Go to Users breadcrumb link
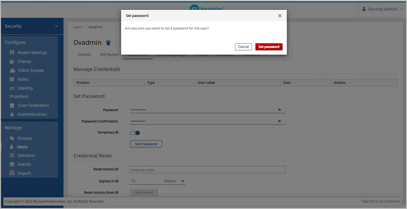This screenshot has width=407, height=209. click(78, 27)
